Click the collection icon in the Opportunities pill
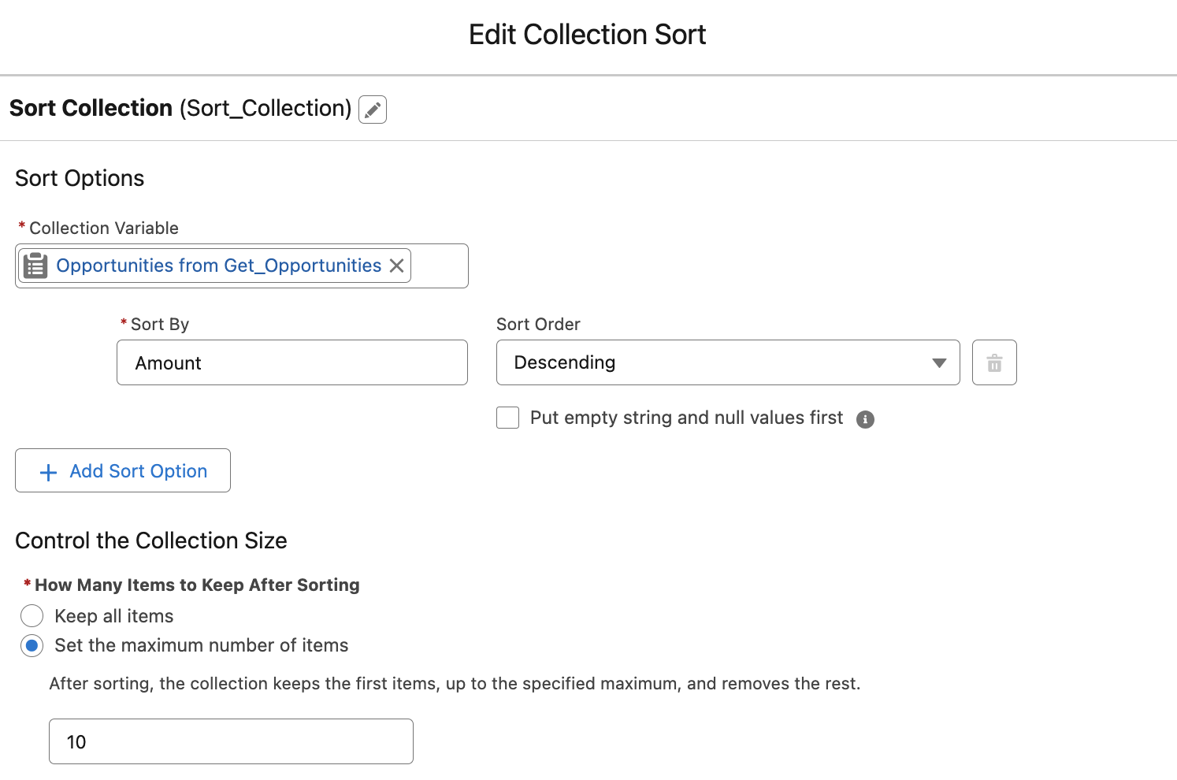 coord(35,266)
